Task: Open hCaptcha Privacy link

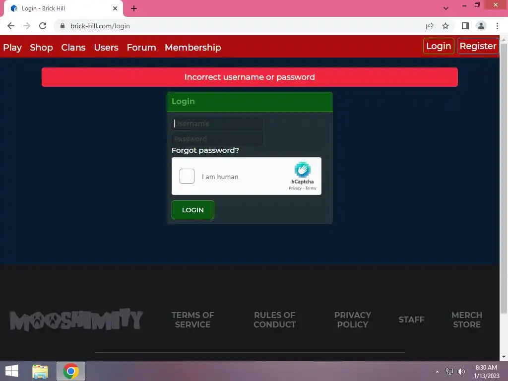Action: click(x=295, y=188)
